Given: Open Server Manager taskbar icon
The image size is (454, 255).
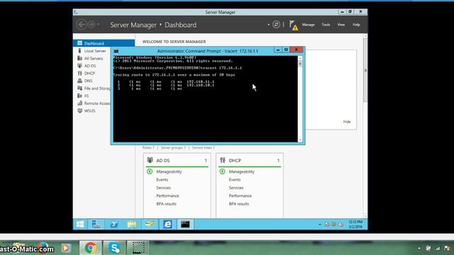Looking at the screenshot, I should tap(96, 225).
